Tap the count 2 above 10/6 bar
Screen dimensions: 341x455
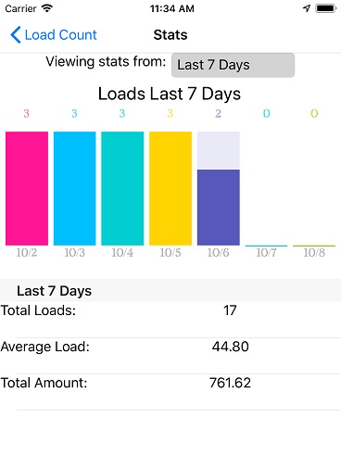(x=218, y=113)
